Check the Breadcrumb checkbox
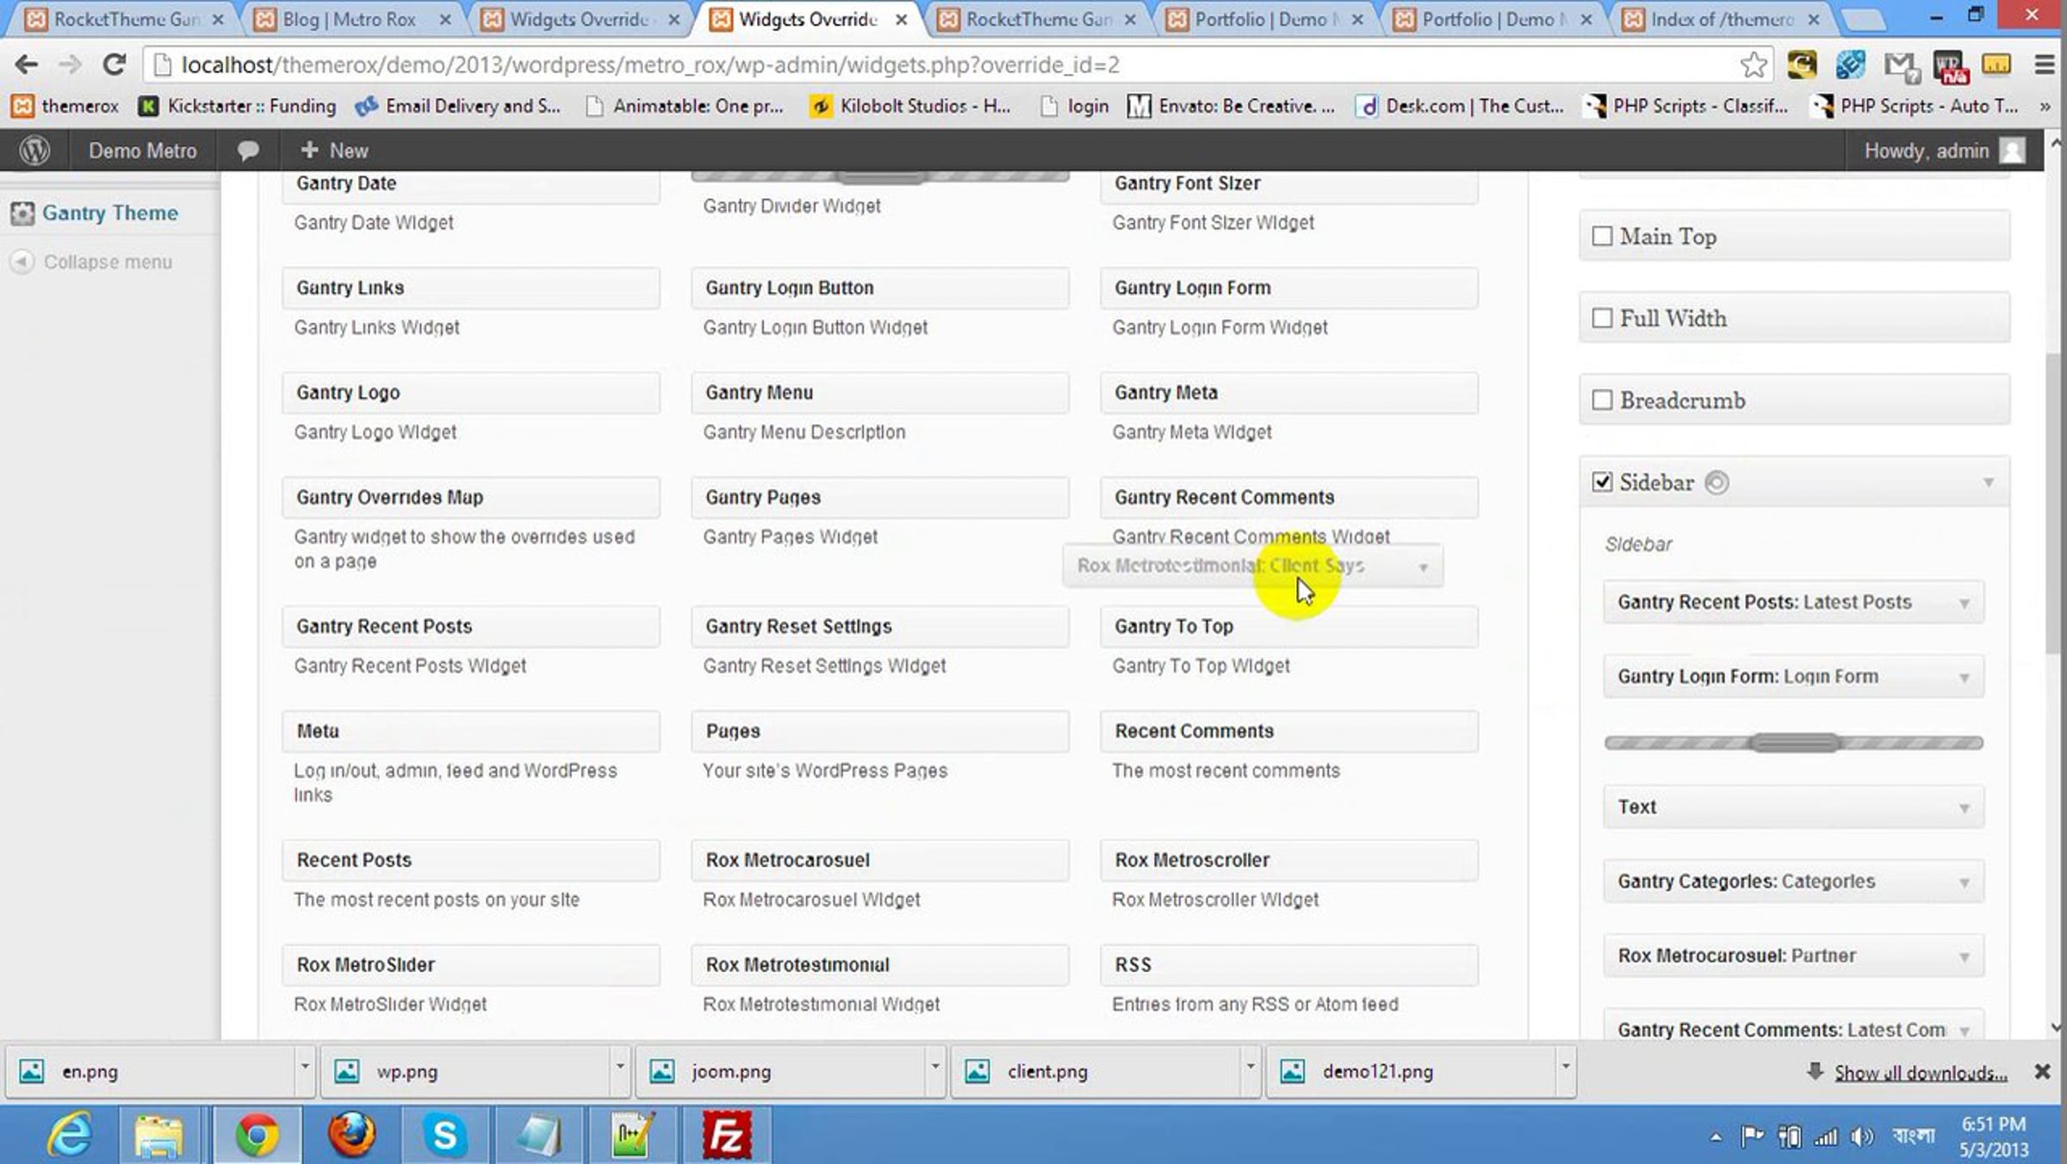Viewport: 2067px width, 1164px height. tap(1602, 400)
